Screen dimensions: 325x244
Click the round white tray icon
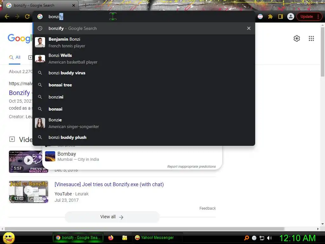254,238
